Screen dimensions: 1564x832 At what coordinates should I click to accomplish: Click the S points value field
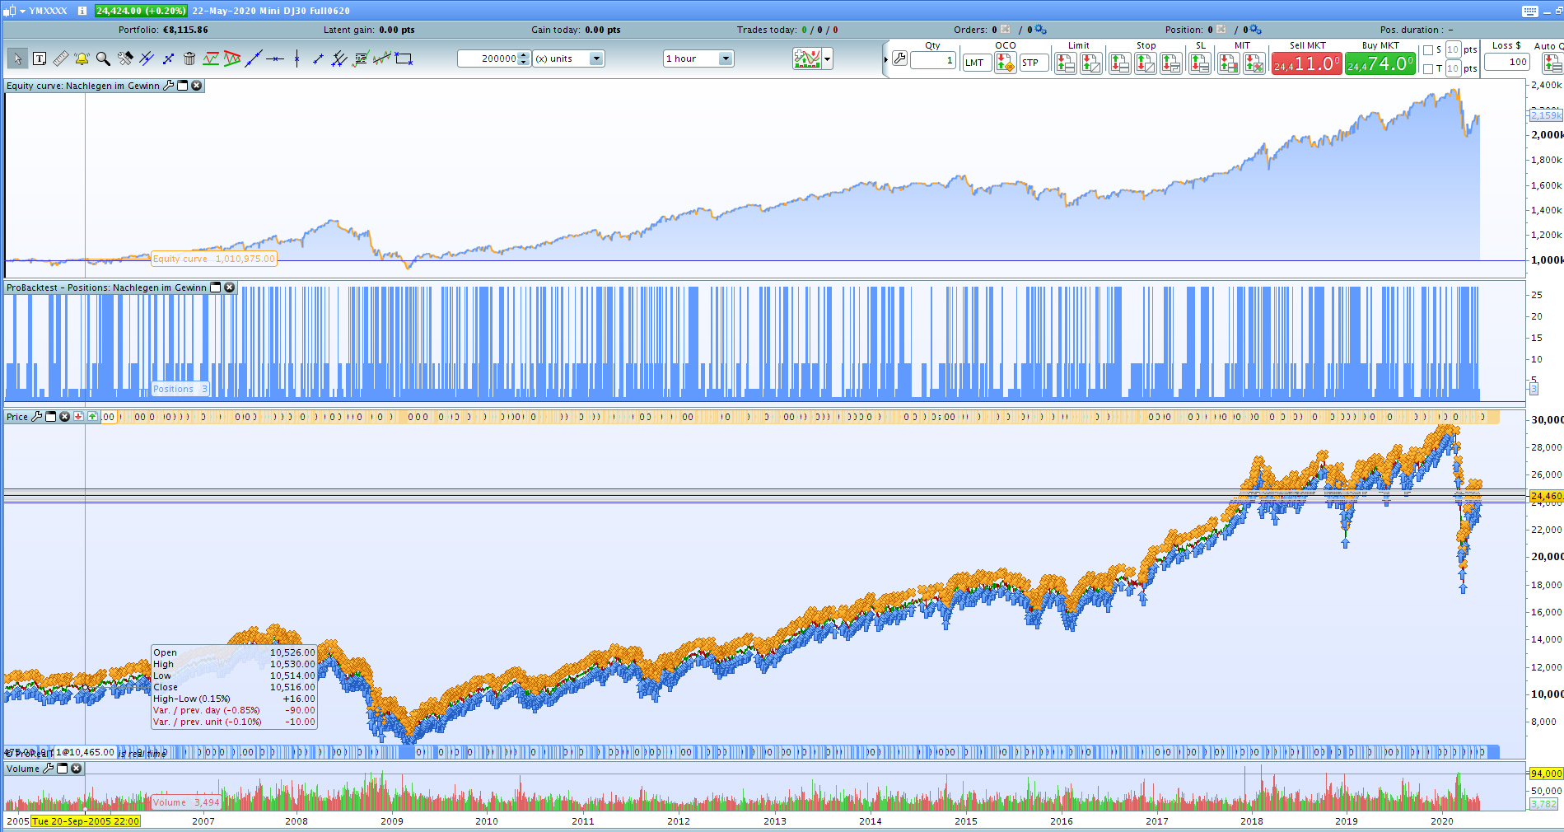(1453, 50)
